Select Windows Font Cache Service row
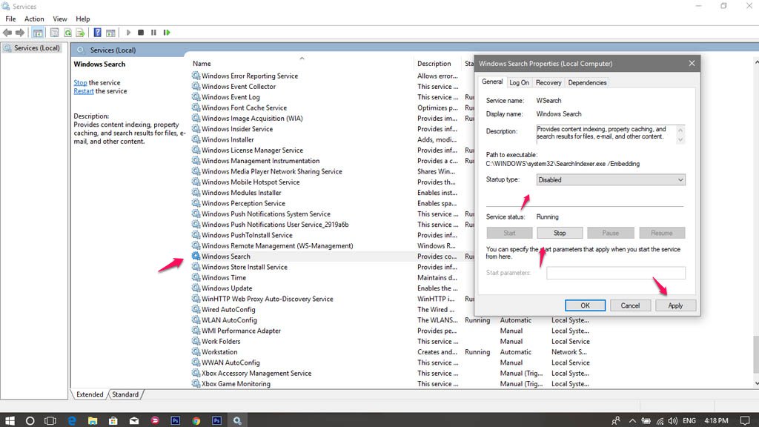This screenshot has height=427, width=759. 244,108
